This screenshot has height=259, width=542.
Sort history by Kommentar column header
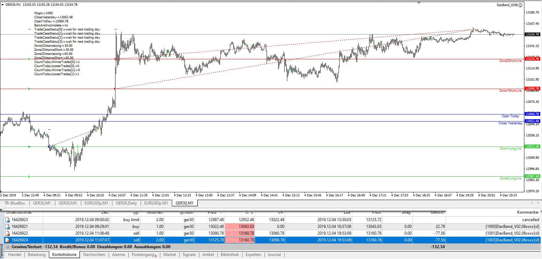[527, 212]
